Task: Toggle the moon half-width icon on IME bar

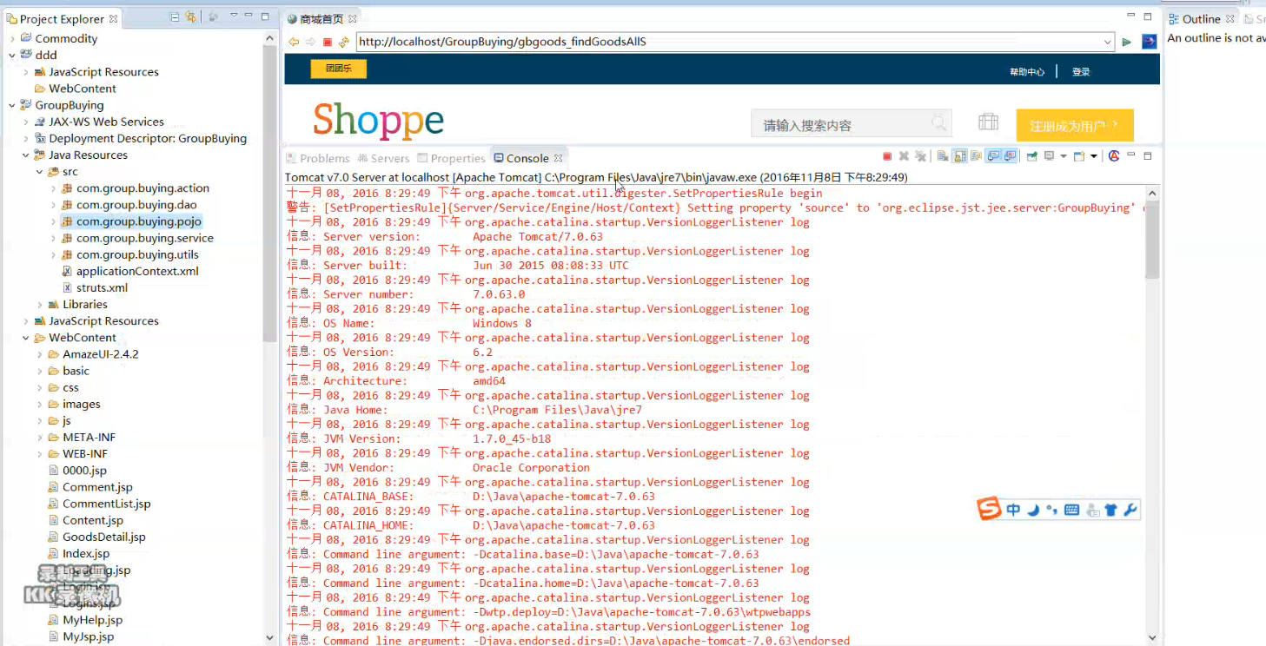Action: (x=1033, y=510)
